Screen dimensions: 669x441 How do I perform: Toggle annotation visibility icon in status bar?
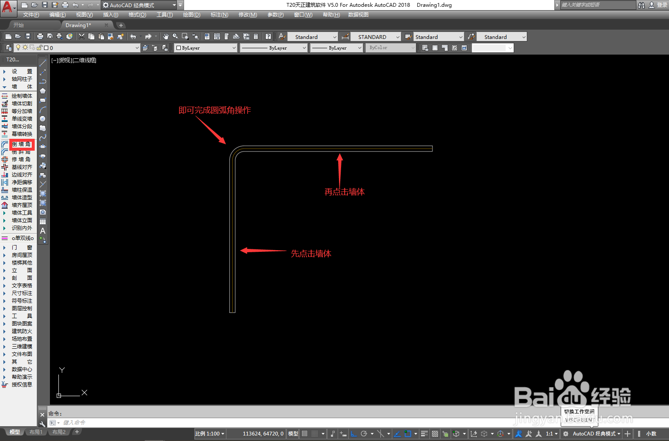click(x=519, y=434)
